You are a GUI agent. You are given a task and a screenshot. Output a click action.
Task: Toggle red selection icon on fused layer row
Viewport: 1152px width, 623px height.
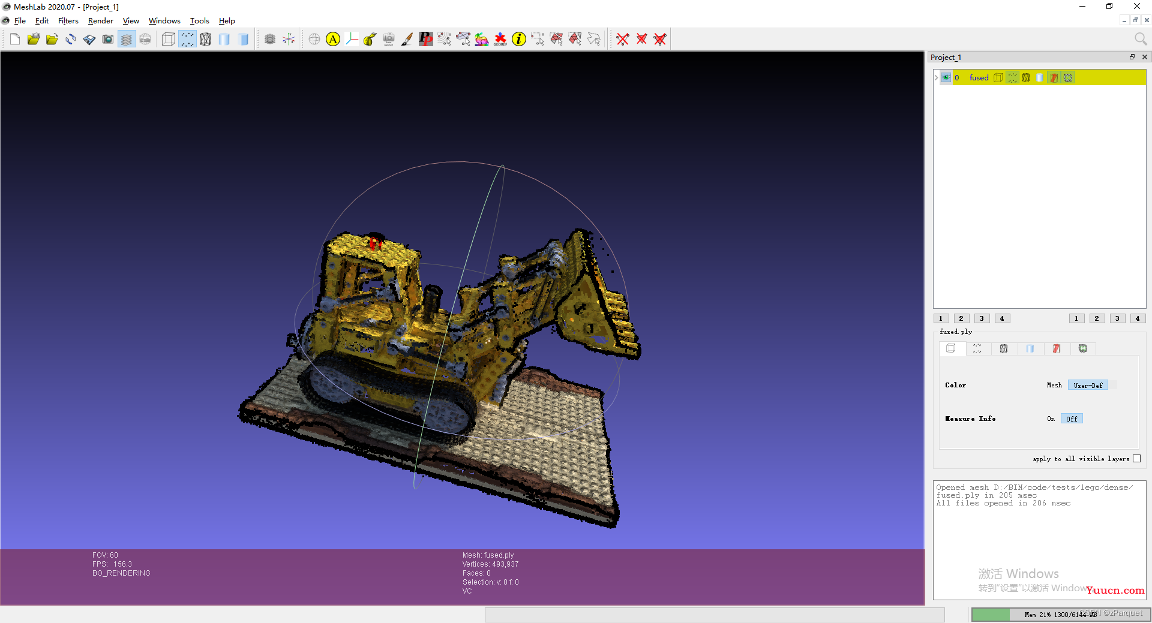[1054, 77]
